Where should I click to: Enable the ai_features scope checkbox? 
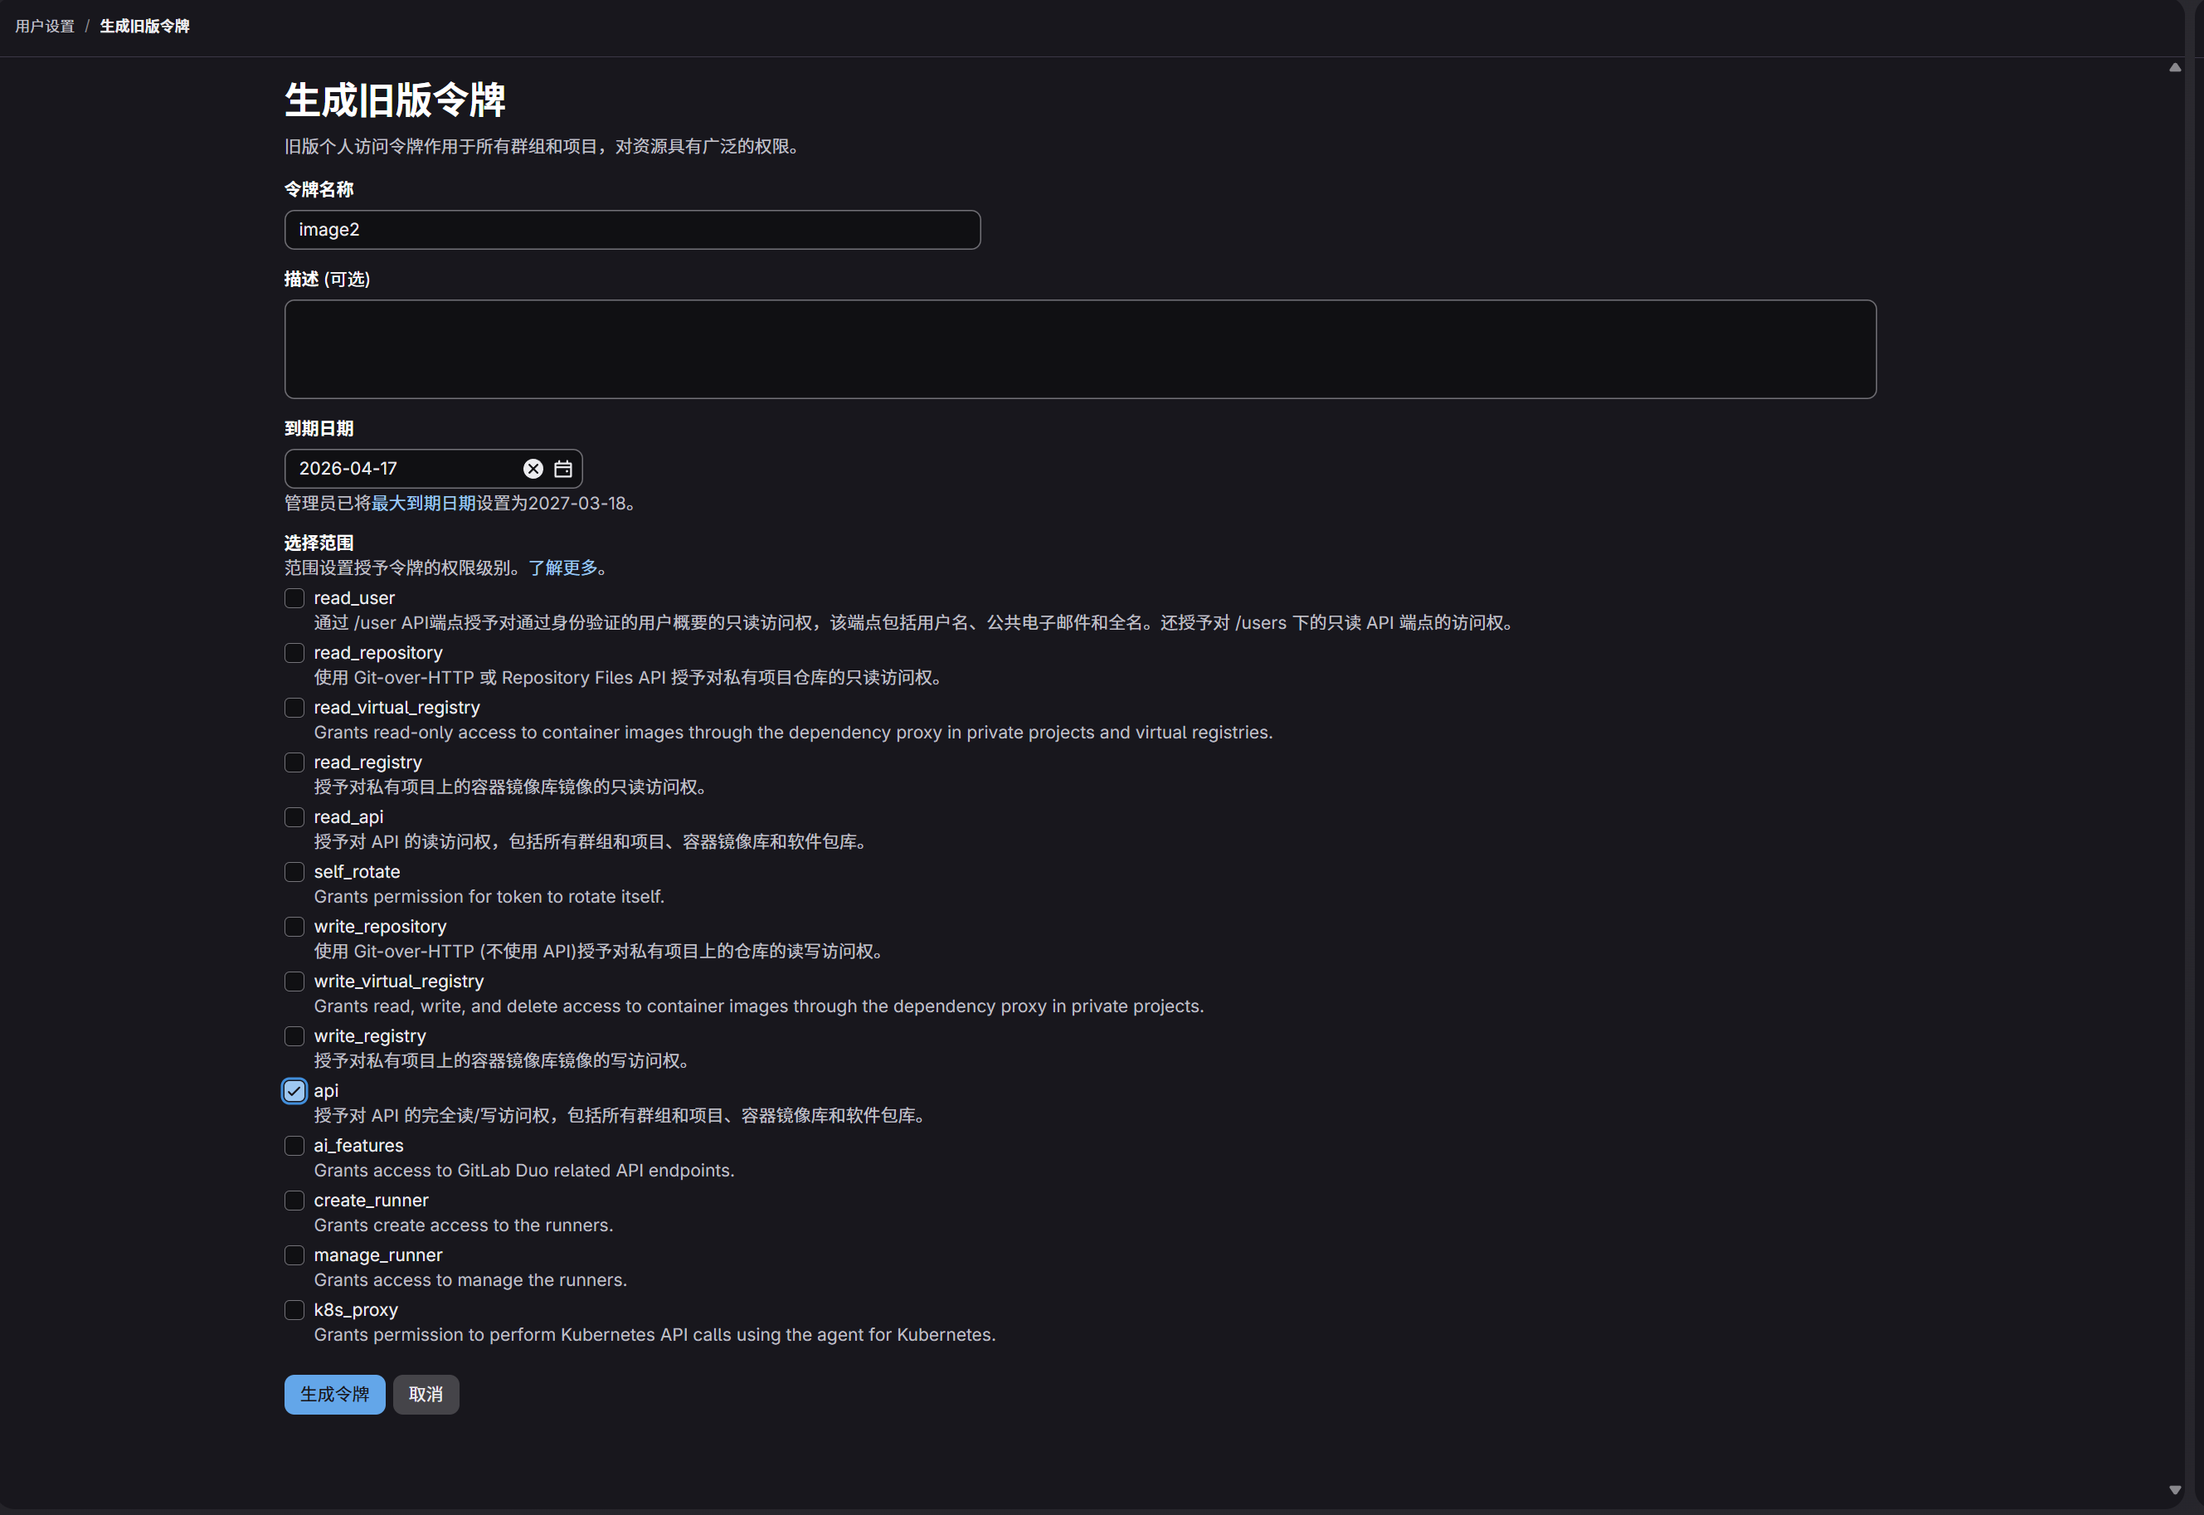pyautogui.click(x=294, y=1147)
